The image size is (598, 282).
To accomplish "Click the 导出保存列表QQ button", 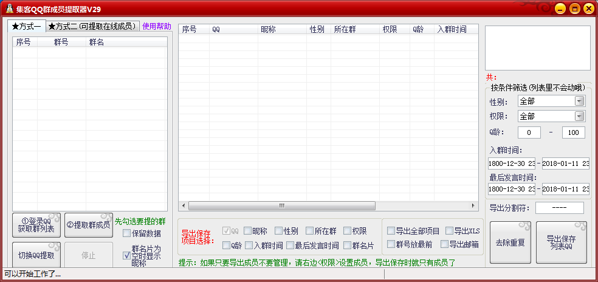I will (562, 242).
